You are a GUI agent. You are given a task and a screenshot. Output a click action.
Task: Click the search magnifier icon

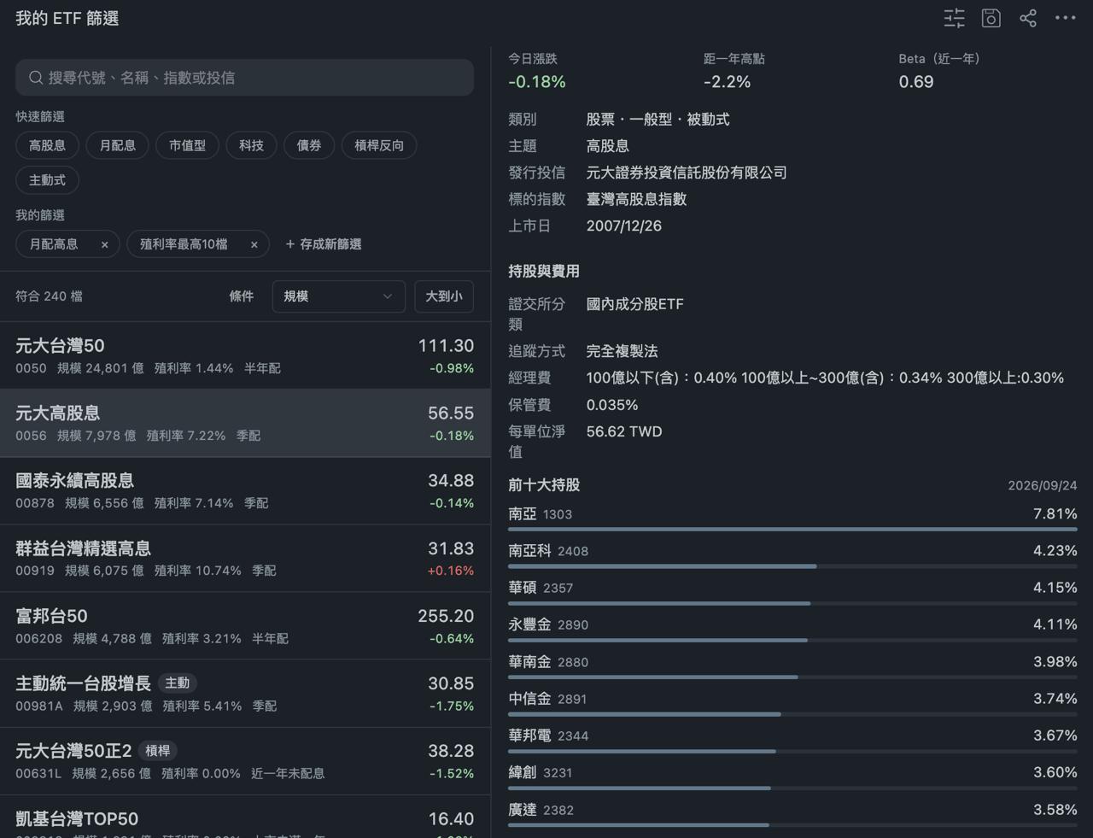(x=36, y=78)
